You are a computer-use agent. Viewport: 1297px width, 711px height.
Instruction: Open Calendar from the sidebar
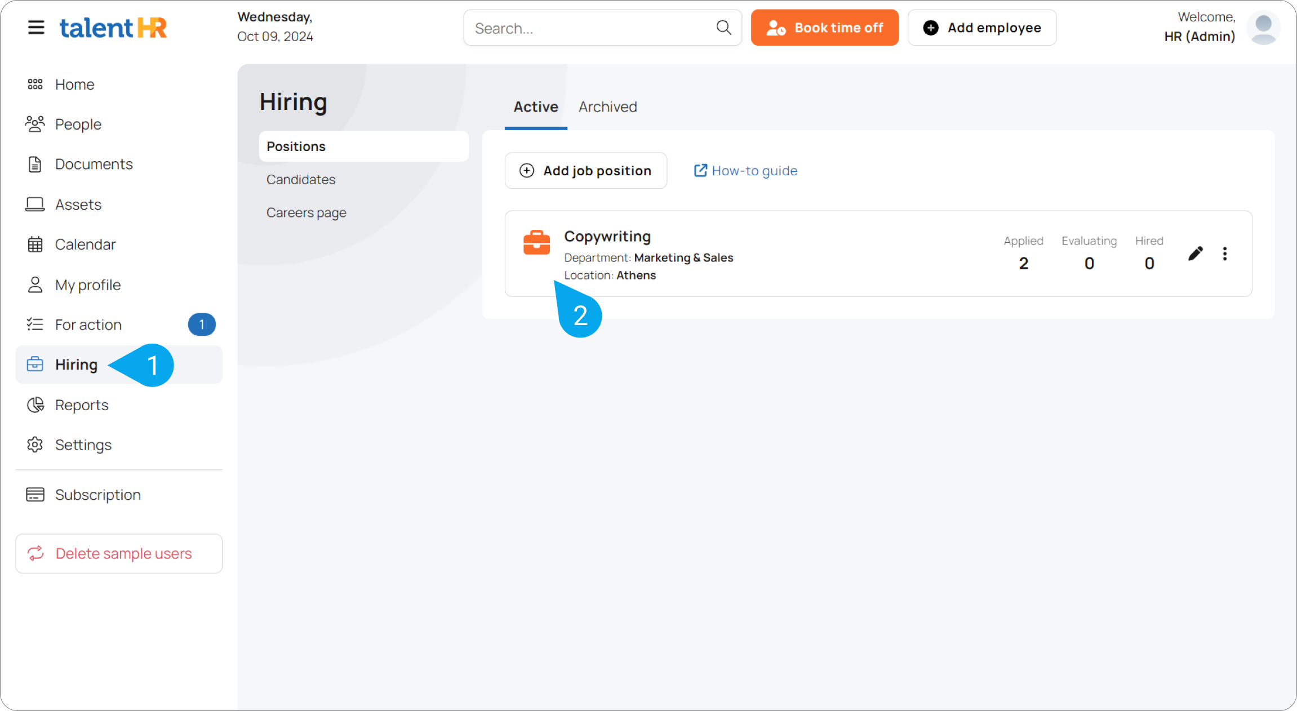pyautogui.click(x=85, y=245)
